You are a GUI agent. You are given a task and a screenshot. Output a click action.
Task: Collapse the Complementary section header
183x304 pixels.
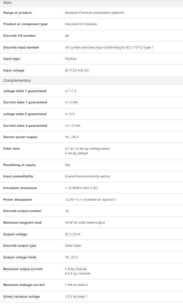click(91, 80)
